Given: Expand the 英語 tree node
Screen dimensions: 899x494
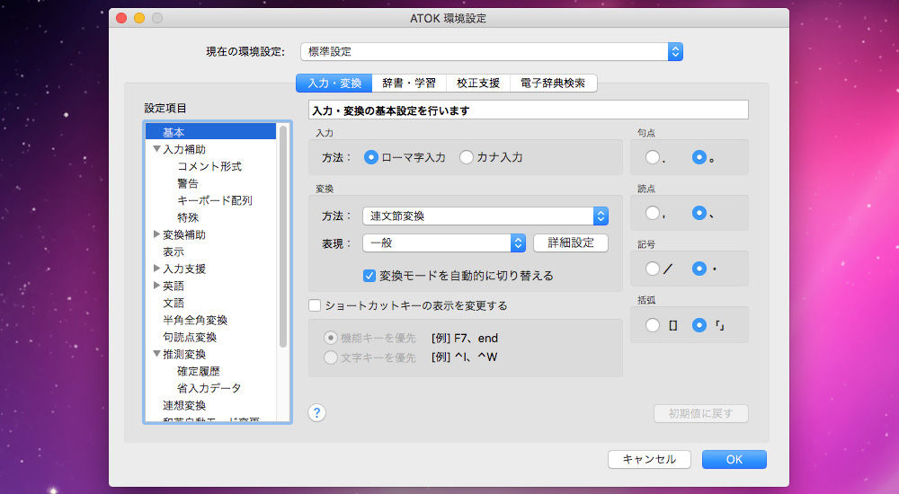Looking at the screenshot, I should 156,286.
